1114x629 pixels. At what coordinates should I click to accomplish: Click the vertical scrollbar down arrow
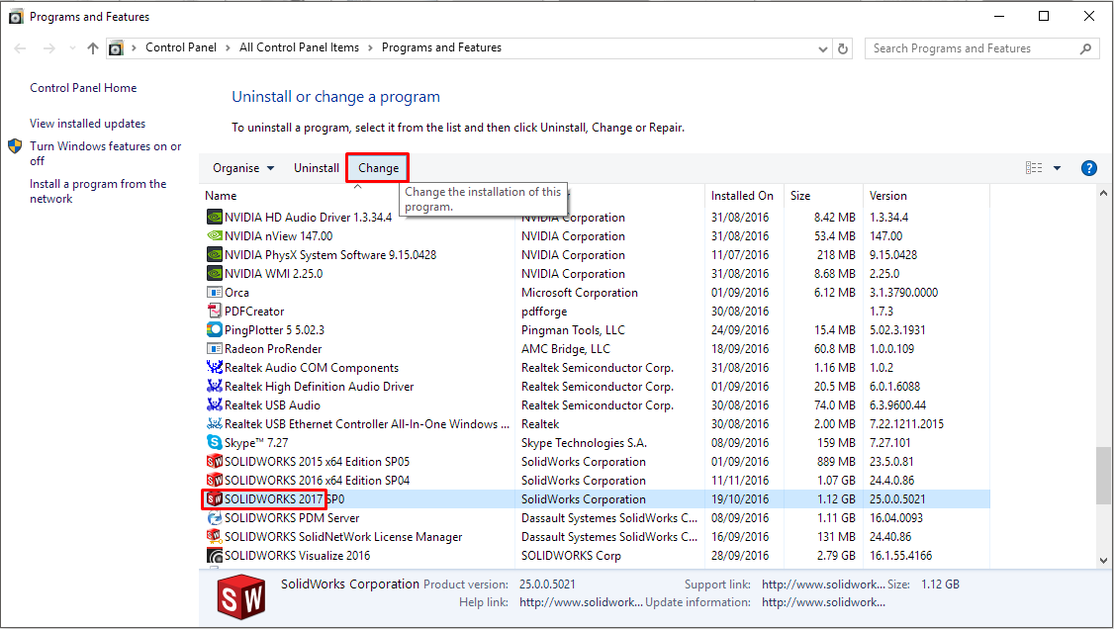tap(1104, 560)
